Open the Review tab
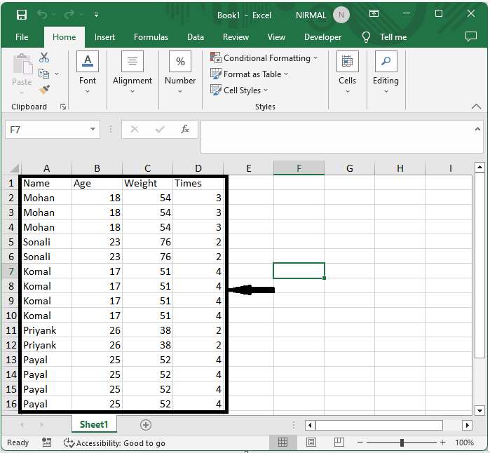This screenshot has width=490, height=453. [x=236, y=37]
